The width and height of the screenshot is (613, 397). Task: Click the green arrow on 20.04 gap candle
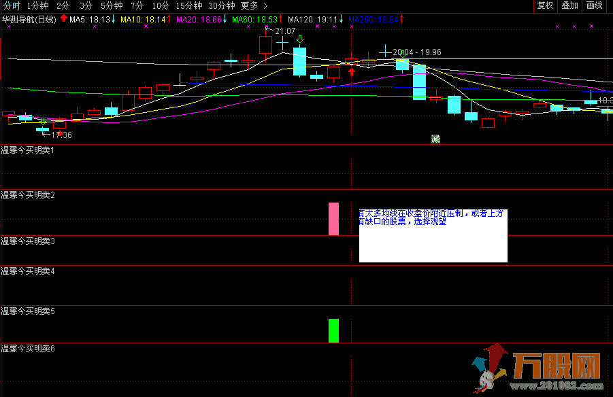point(403,54)
